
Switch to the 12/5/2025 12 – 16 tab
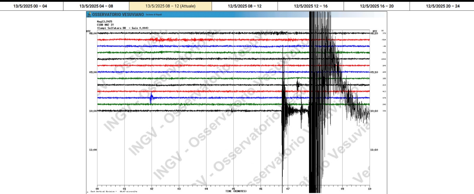311,6
